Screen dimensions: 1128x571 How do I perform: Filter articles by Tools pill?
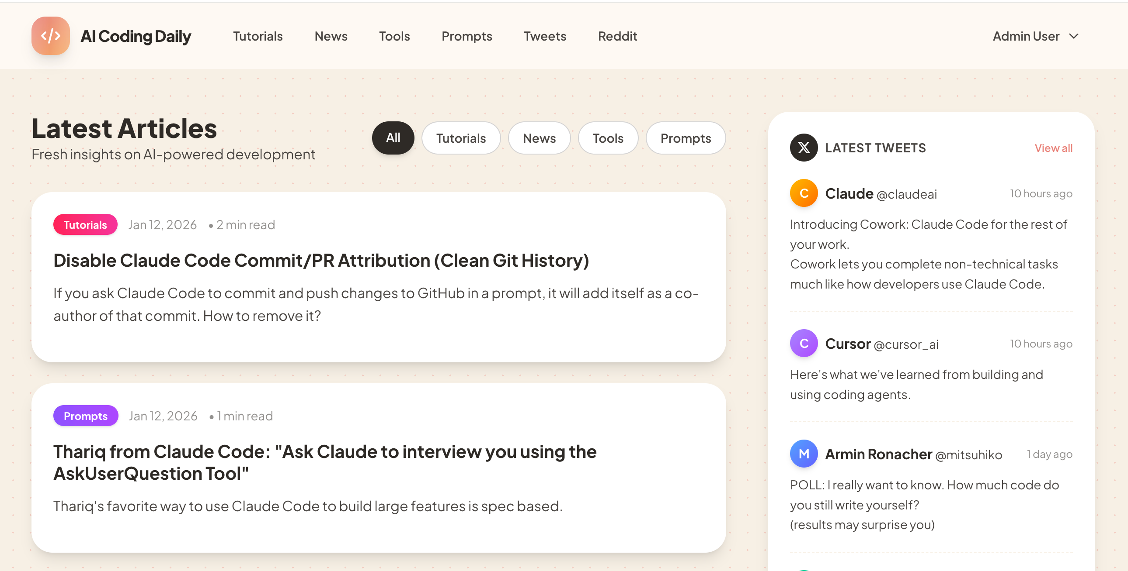[x=608, y=138]
